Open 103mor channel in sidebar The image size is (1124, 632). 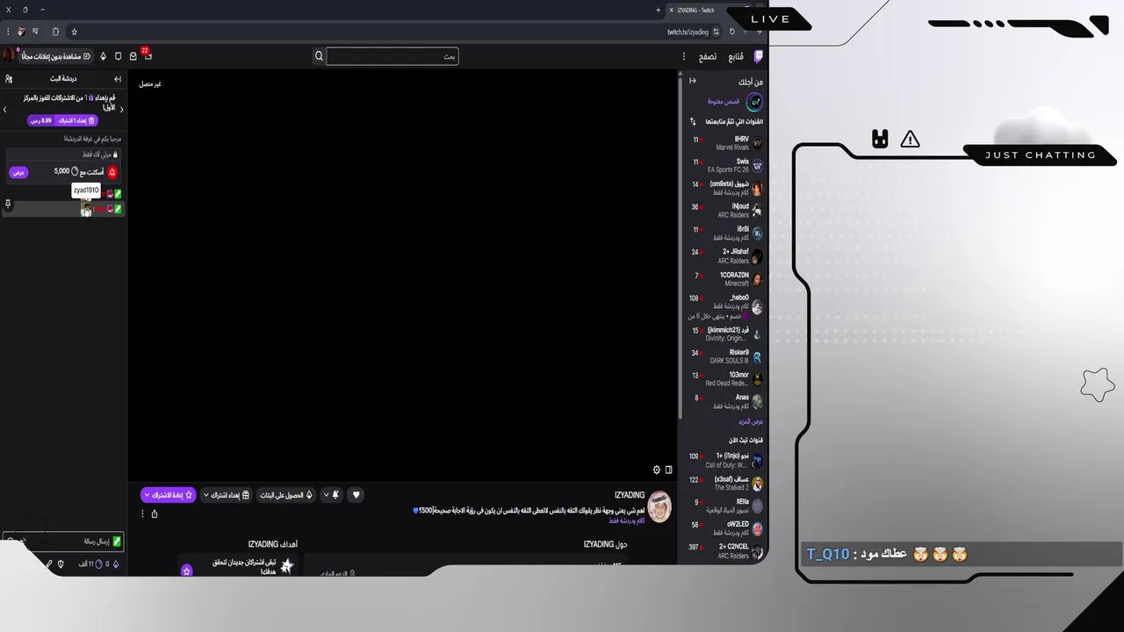(725, 379)
